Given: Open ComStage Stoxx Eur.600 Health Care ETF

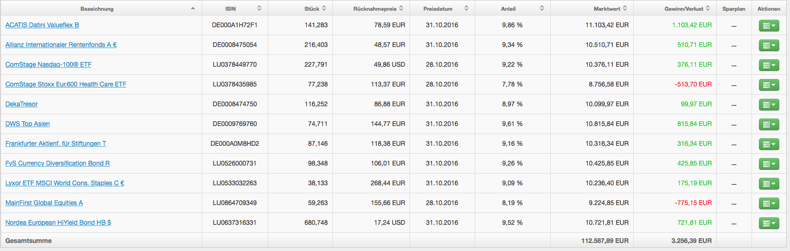Looking at the screenshot, I should pyautogui.click(x=65, y=84).
